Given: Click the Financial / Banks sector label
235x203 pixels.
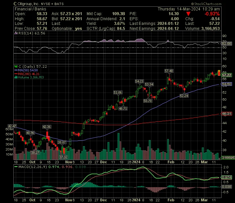Looking at the screenshot, I should (x=31, y=9).
